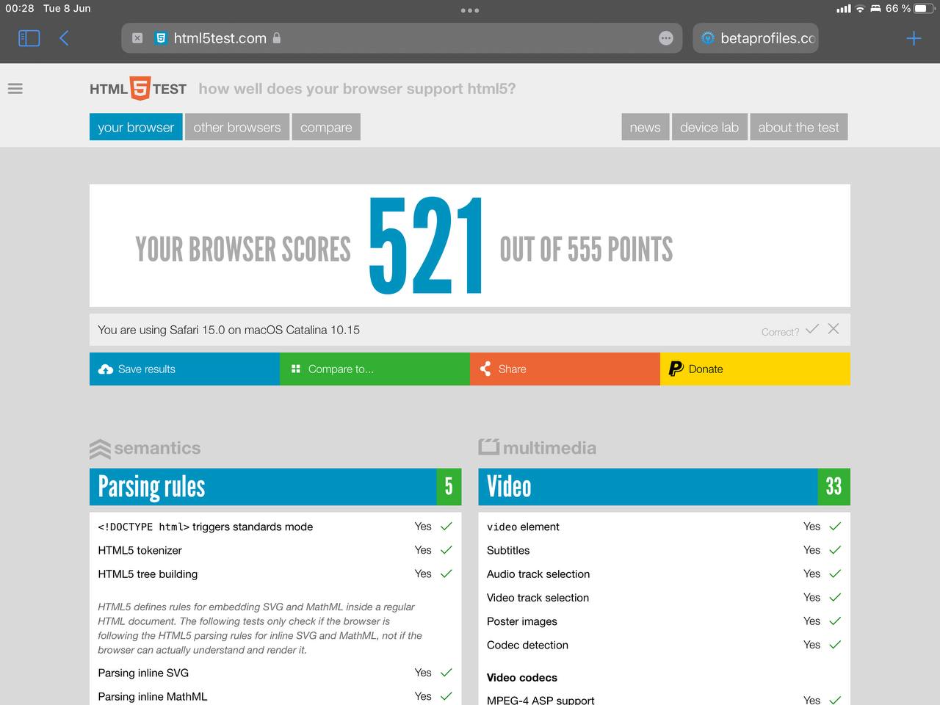Click the 'MPEG-4 ASP support' row
This screenshot has width=940, height=705.
pyautogui.click(x=664, y=700)
